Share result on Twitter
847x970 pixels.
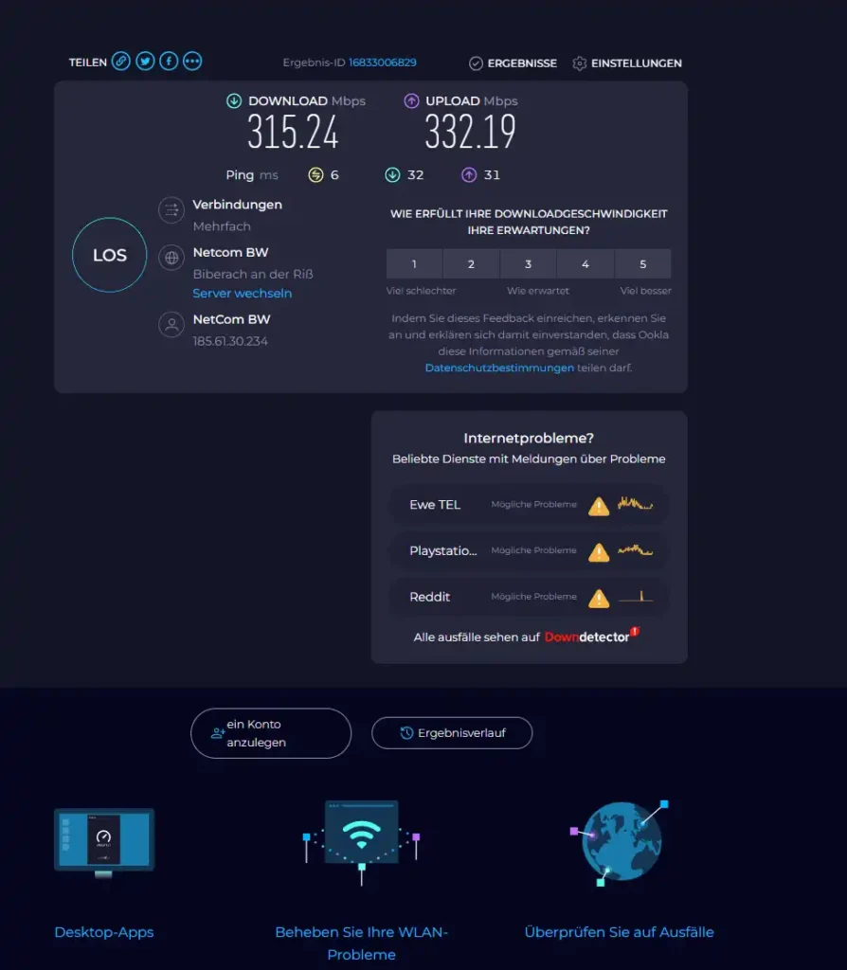point(145,62)
